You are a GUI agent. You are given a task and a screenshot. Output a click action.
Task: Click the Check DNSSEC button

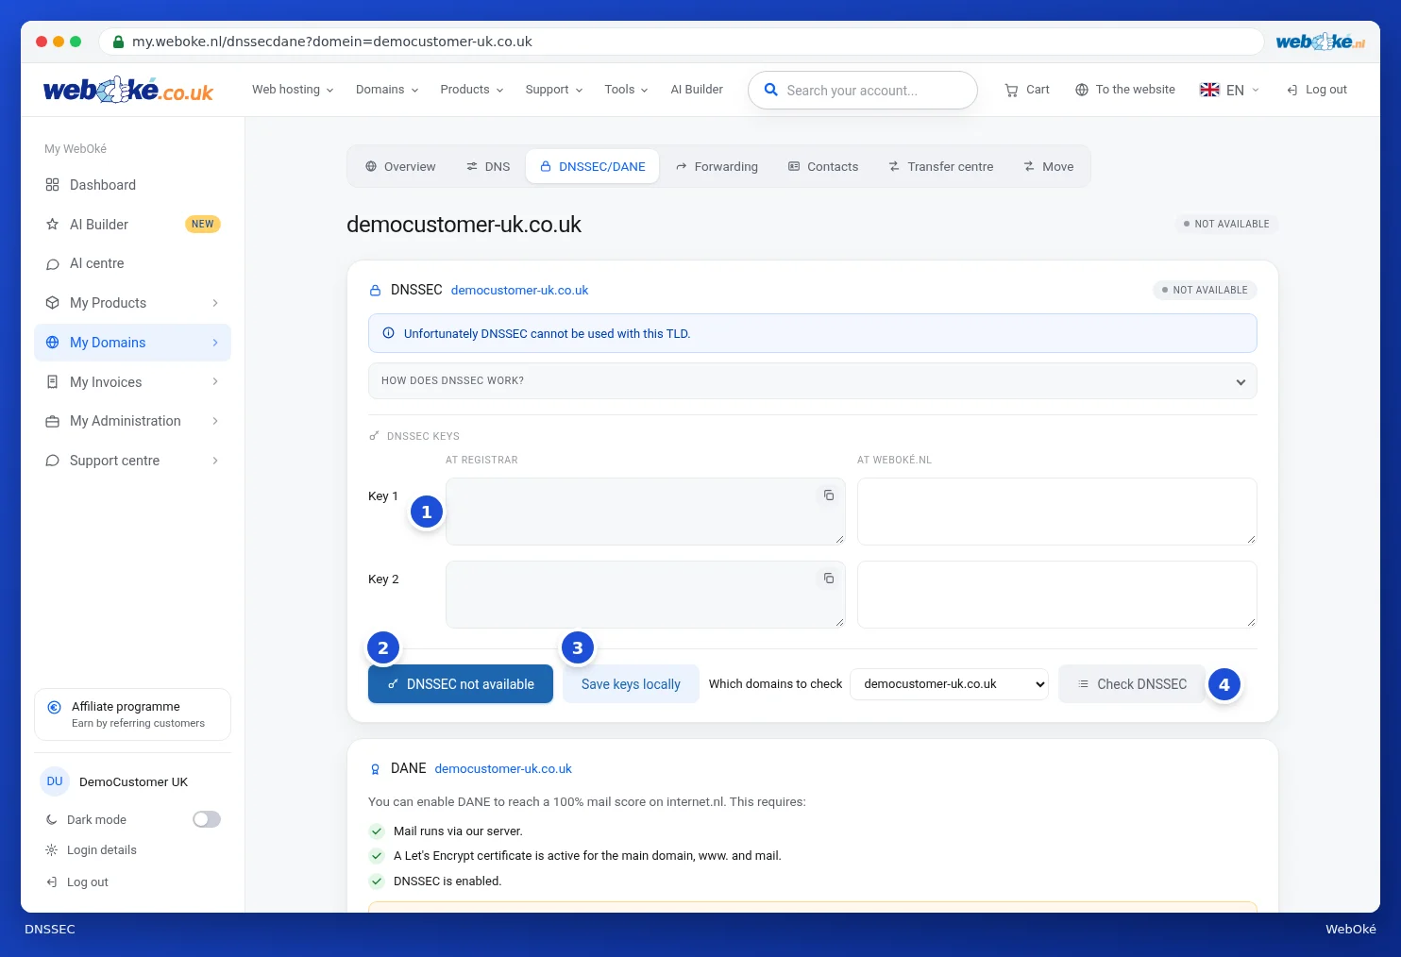tap(1132, 684)
